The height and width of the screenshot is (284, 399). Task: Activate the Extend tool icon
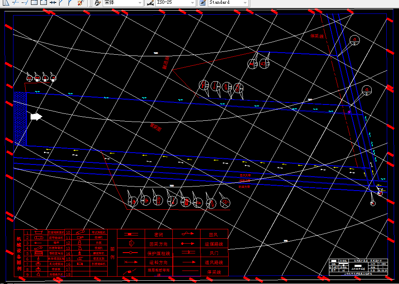[25, 2]
